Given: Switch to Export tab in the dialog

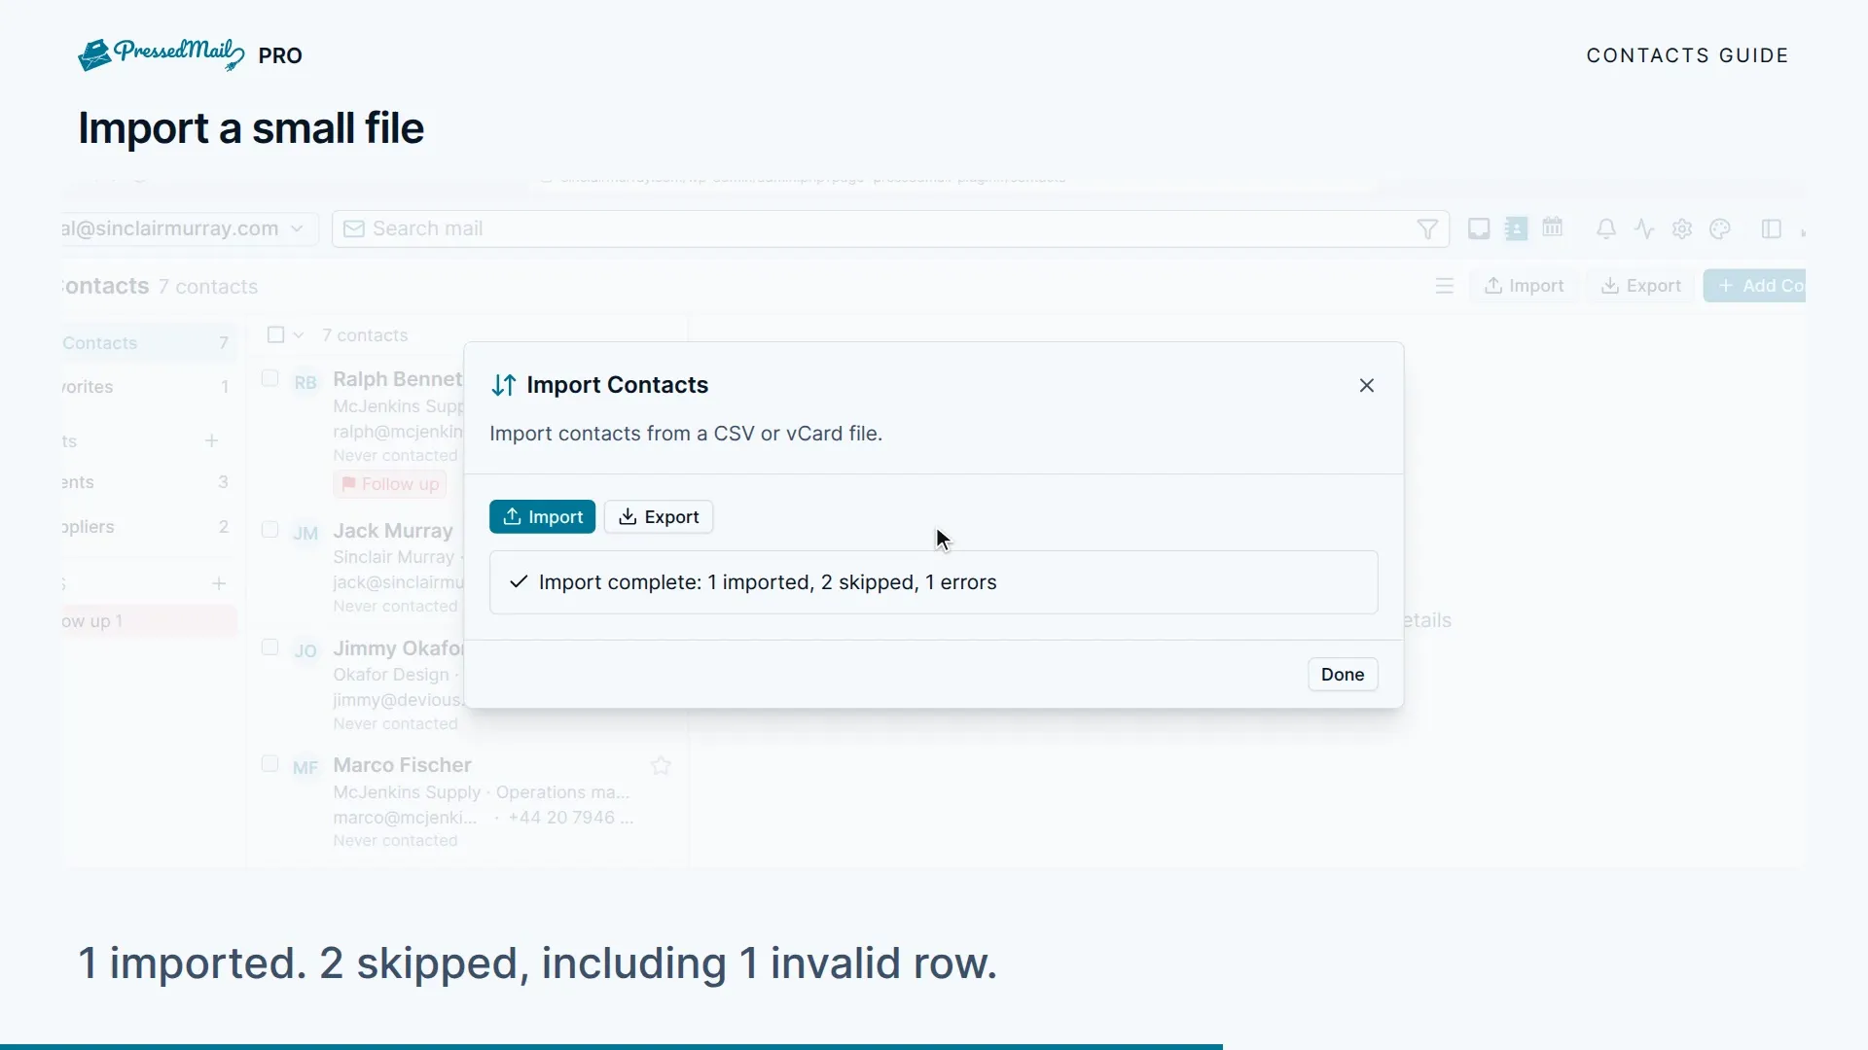Looking at the screenshot, I should (659, 517).
